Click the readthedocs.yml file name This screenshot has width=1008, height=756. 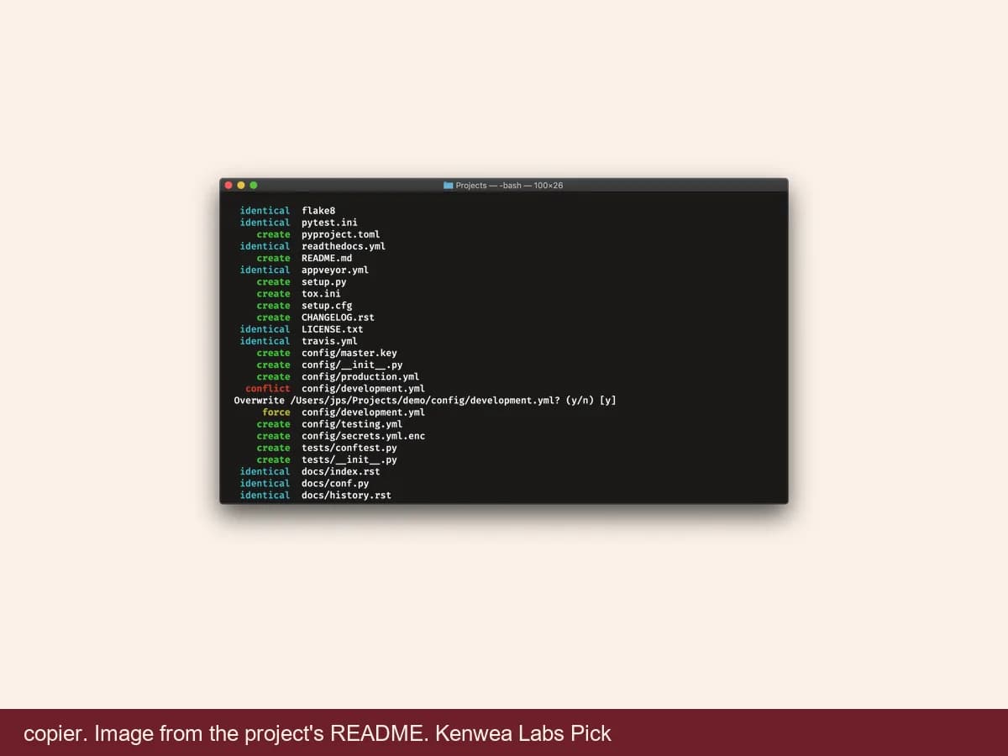344,246
